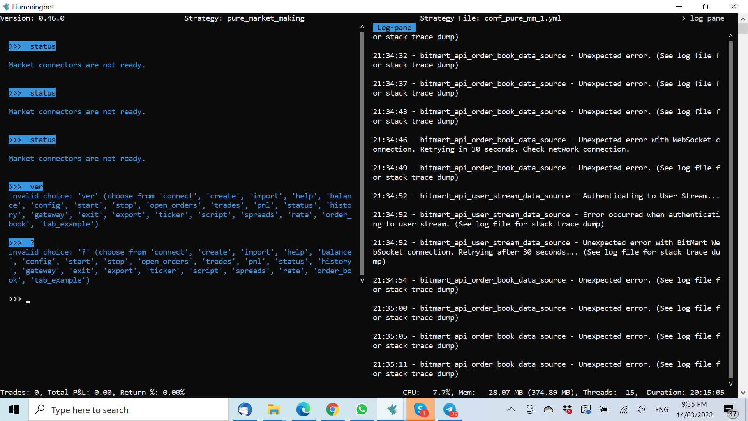Click log pane scroll up caret
Screen dimensions: 748x421
[731, 36]
